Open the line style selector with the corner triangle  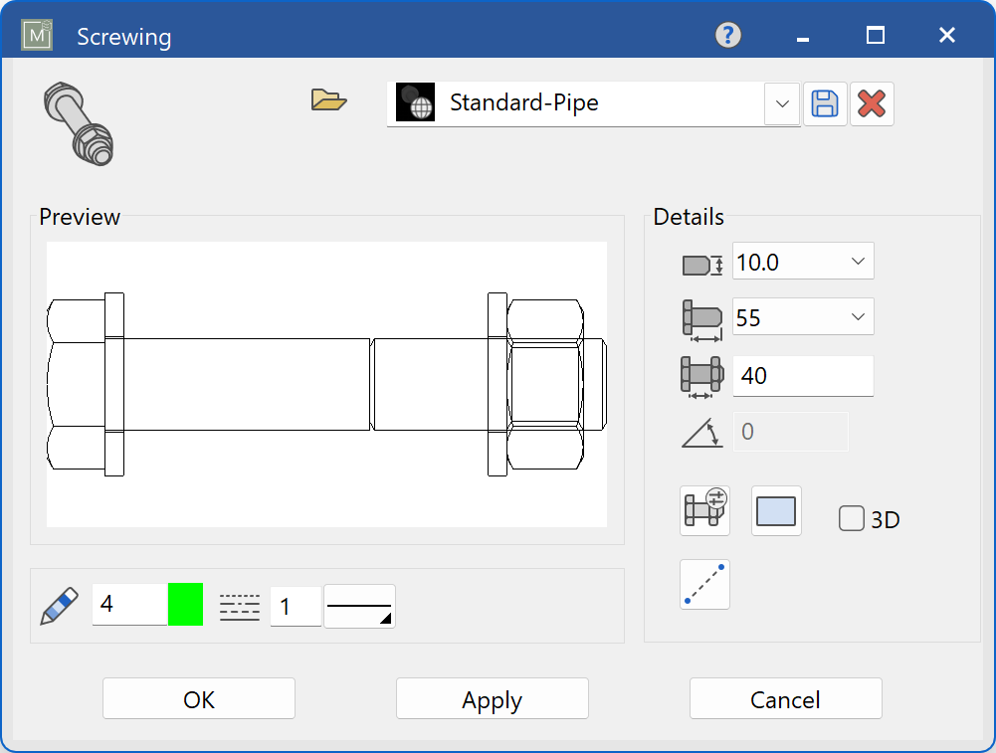(x=358, y=606)
